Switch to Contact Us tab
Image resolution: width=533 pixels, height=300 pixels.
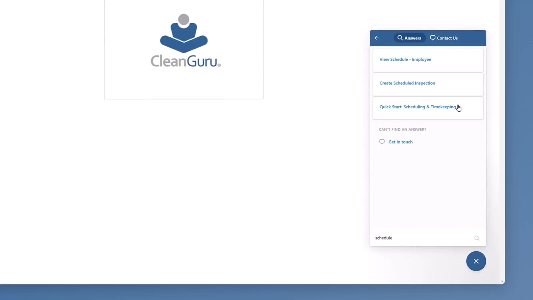pyautogui.click(x=444, y=38)
